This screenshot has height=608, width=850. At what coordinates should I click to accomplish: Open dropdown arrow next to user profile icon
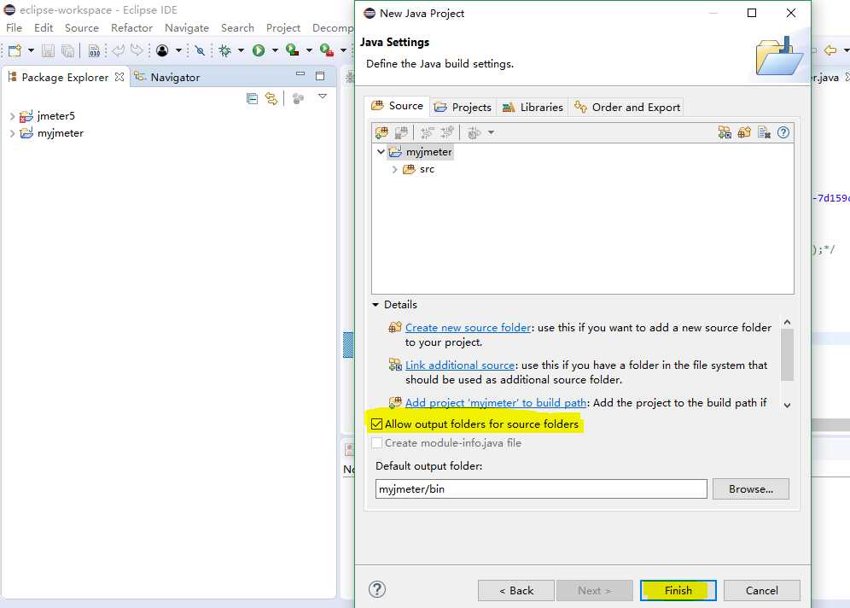(x=178, y=50)
